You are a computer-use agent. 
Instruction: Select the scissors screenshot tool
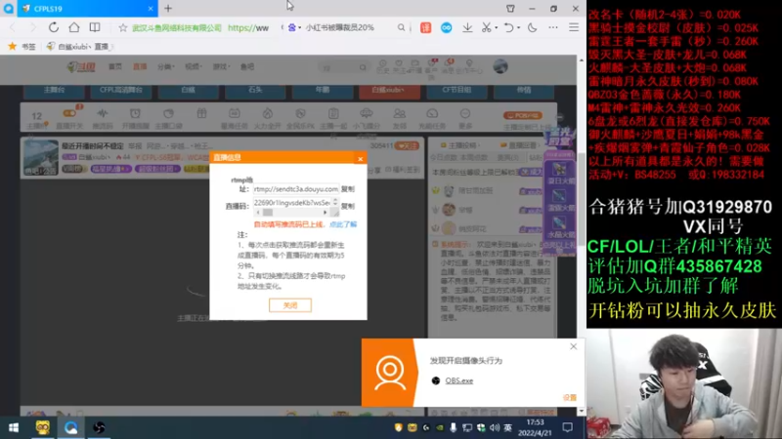[x=486, y=28]
